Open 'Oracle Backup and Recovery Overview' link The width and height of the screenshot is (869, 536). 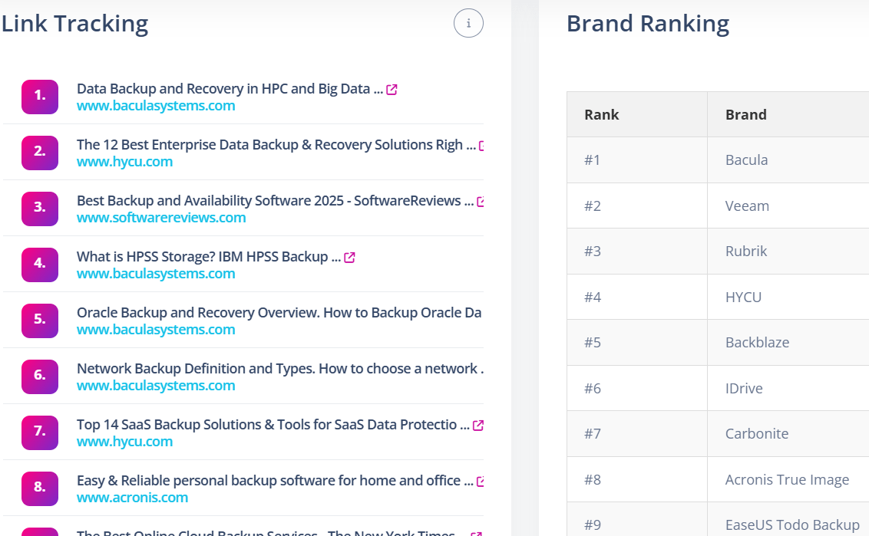click(x=279, y=312)
